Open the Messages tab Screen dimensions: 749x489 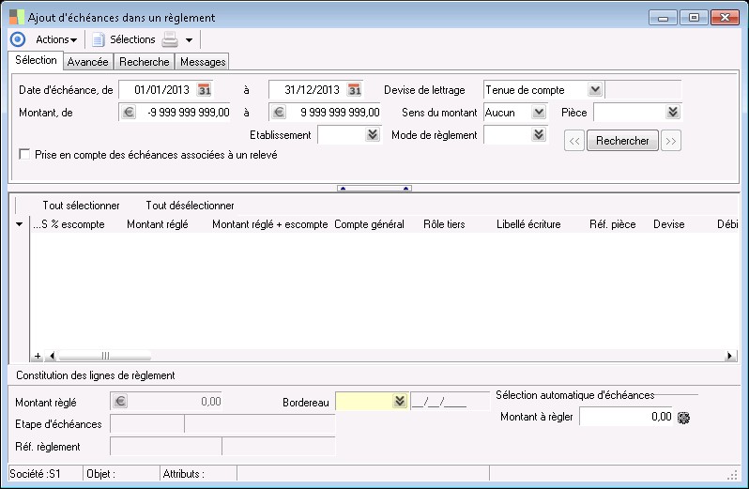(202, 62)
